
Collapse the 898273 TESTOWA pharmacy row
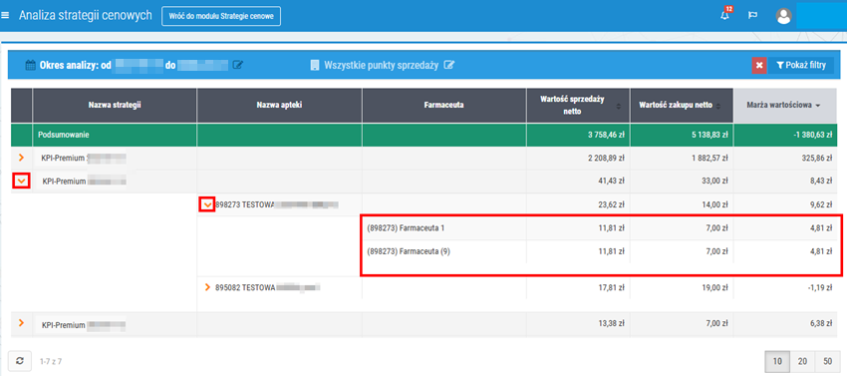(x=207, y=204)
